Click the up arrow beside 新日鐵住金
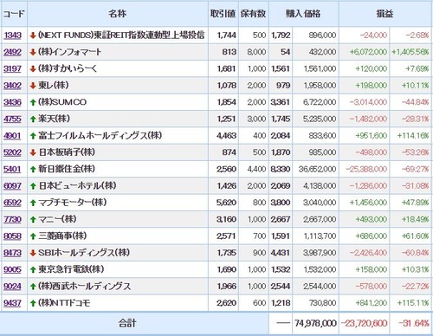The height and width of the screenshot is (336, 433). [x=33, y=170]
